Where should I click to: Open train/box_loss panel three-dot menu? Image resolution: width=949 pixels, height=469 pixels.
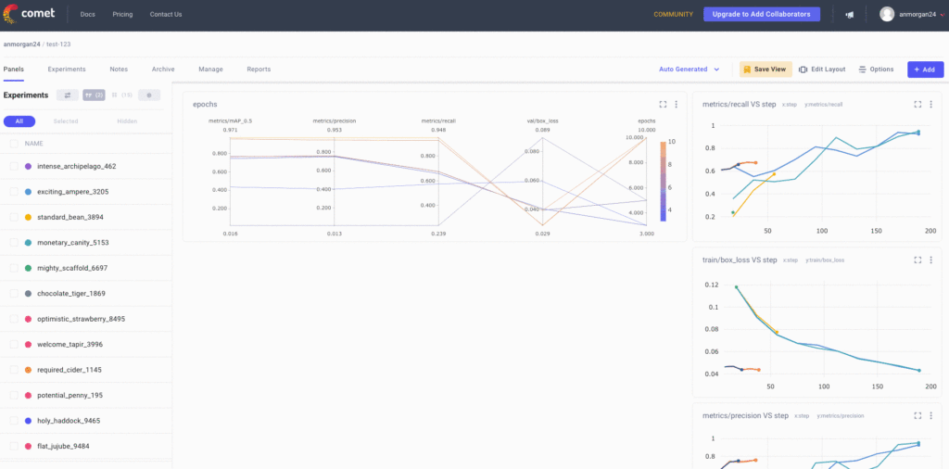click(x=930, y=260)
